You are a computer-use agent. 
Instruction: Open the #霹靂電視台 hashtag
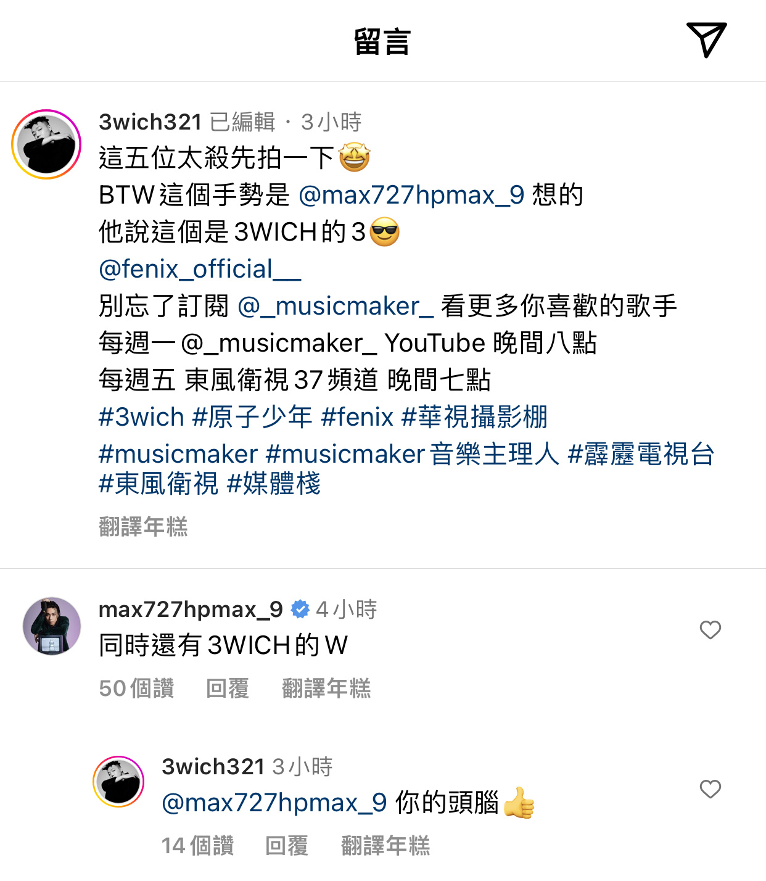pyautogui.click(x=641, y=454)
